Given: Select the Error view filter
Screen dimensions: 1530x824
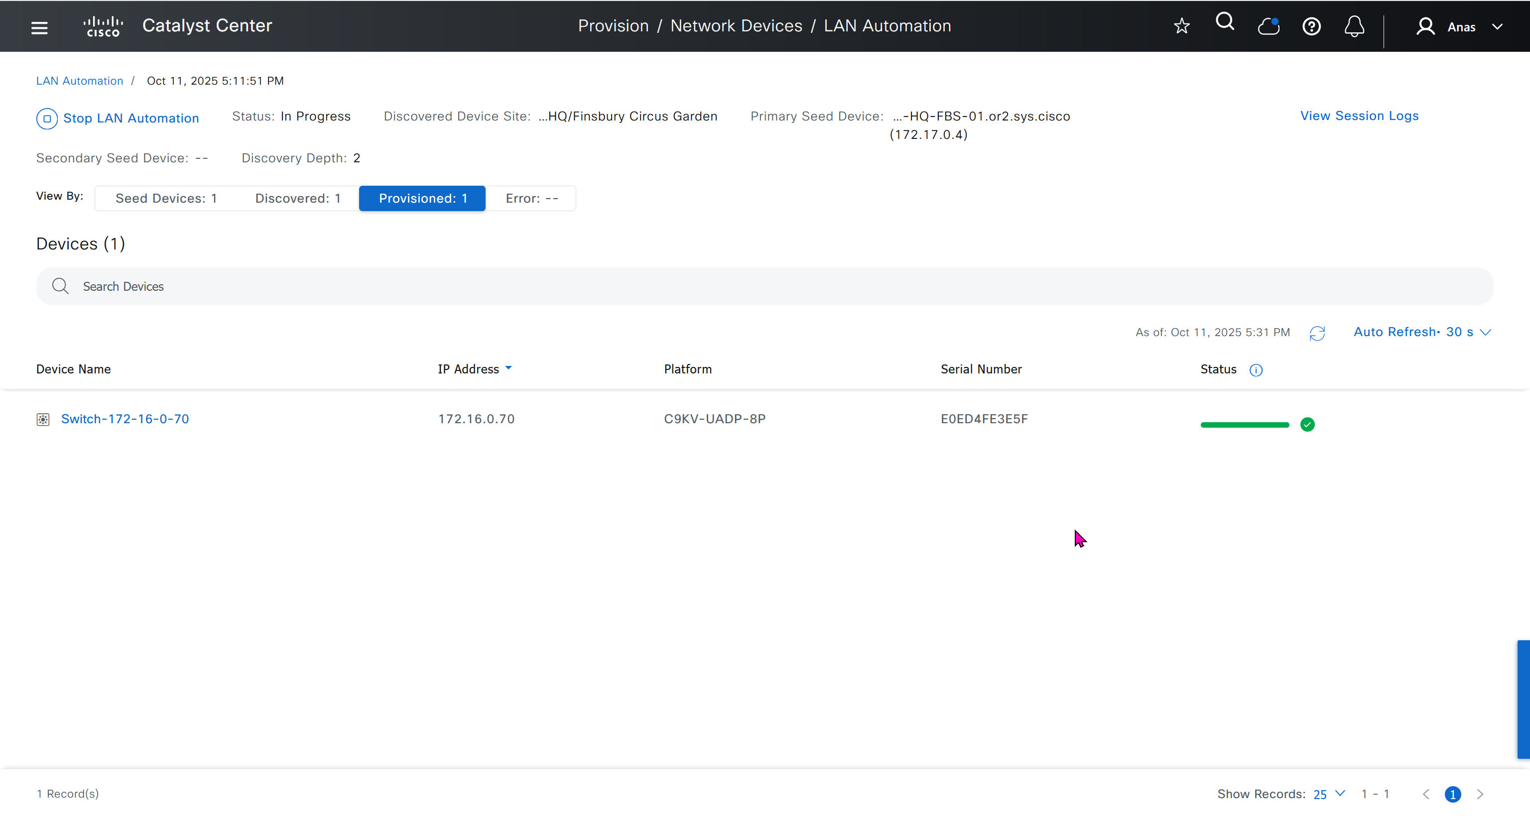Looking at the screenshot, I should point(531,198).
